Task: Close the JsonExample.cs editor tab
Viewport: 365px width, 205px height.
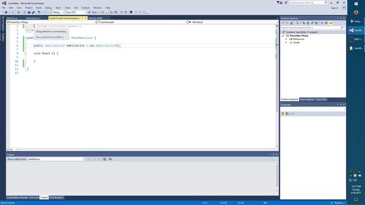Action: (86, 18)
